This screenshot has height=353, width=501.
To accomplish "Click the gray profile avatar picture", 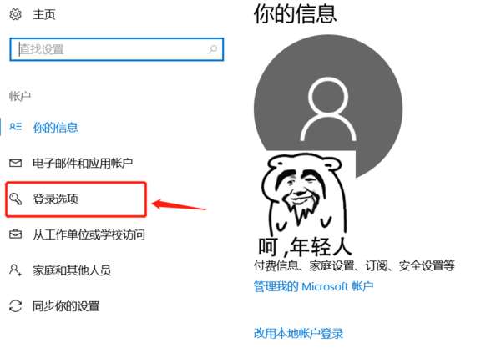I will click(328, 105).
